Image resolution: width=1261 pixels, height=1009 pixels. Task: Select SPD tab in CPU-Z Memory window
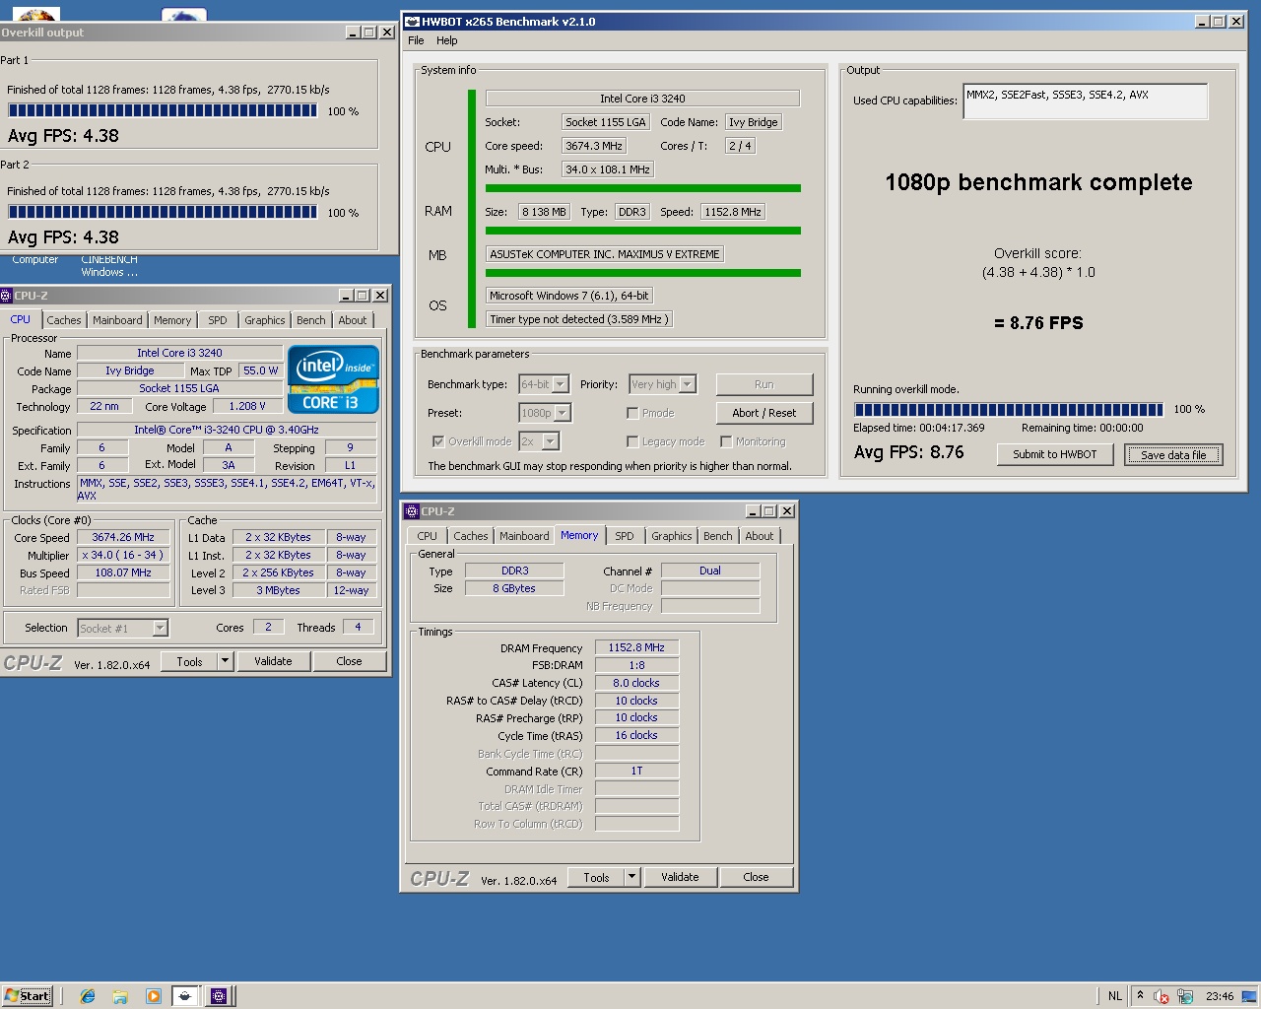point(625,536)
